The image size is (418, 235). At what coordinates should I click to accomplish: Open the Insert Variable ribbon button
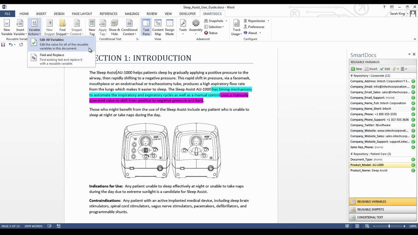click(x=20, y=27)
